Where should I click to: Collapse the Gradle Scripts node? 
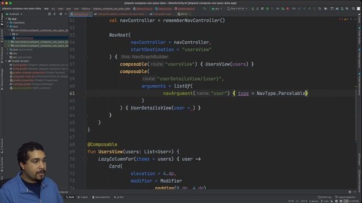6,61
